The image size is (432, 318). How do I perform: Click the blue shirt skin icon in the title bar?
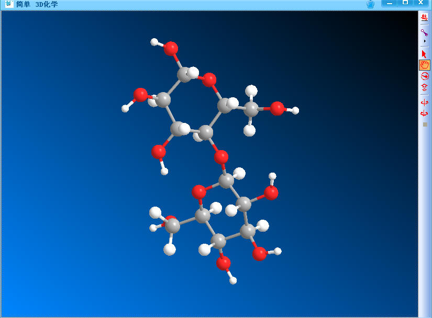(370, 4)
